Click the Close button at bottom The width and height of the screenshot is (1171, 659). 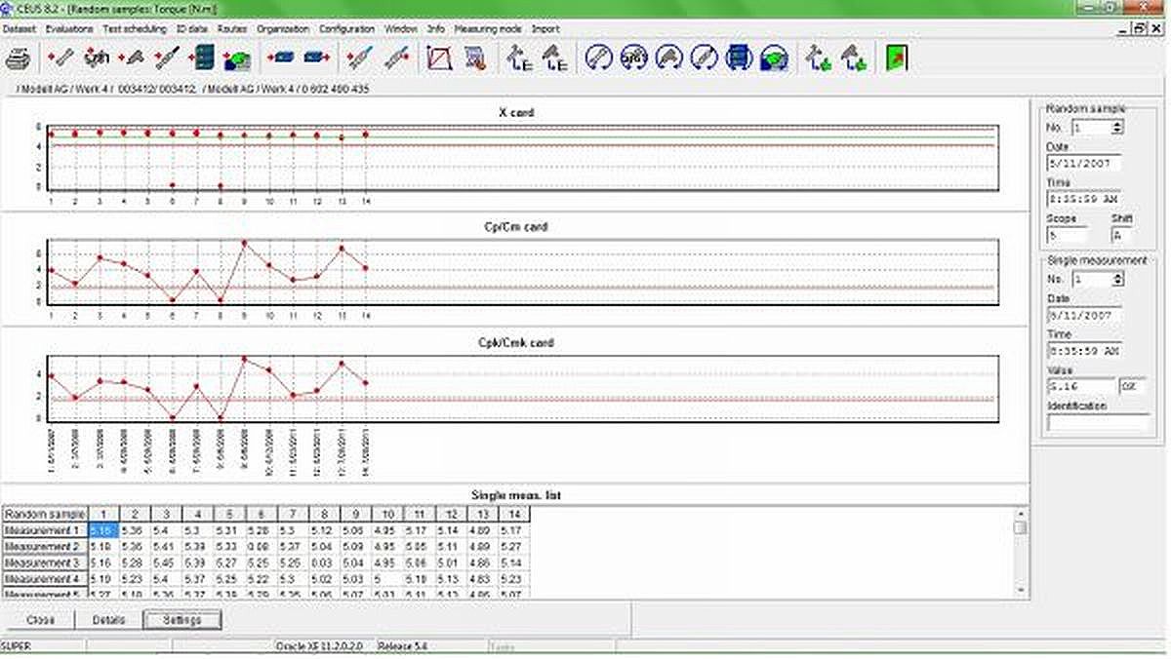[41, 620]
